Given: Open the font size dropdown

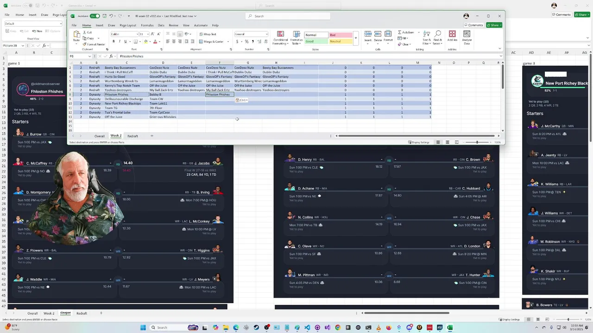Looking at the screenshot, I should click(x=147, y=34).
